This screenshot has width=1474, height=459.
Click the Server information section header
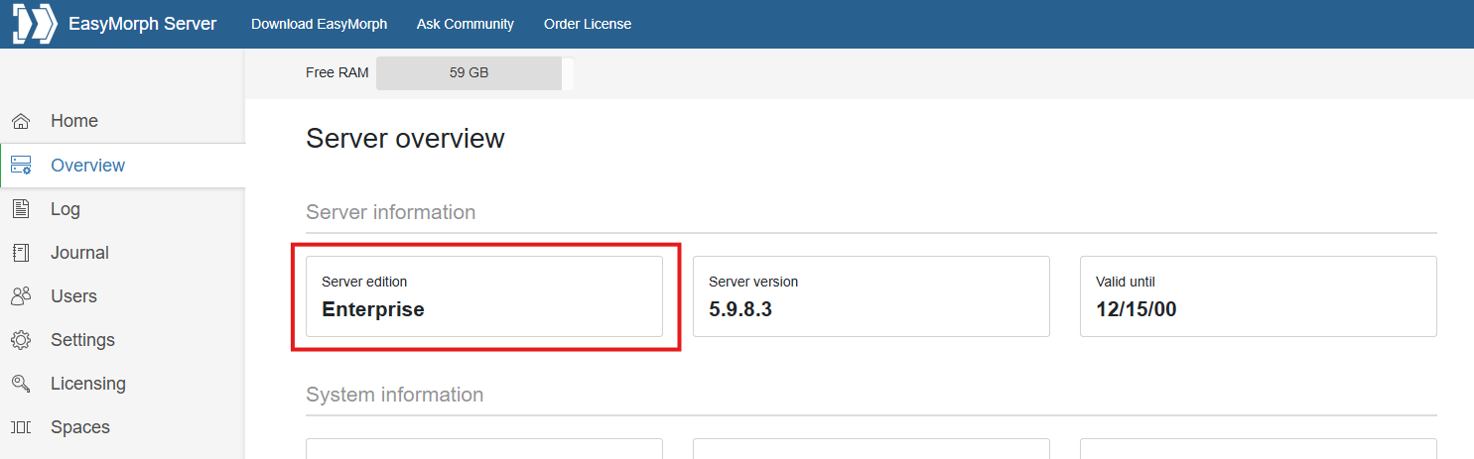click(390, 212)
